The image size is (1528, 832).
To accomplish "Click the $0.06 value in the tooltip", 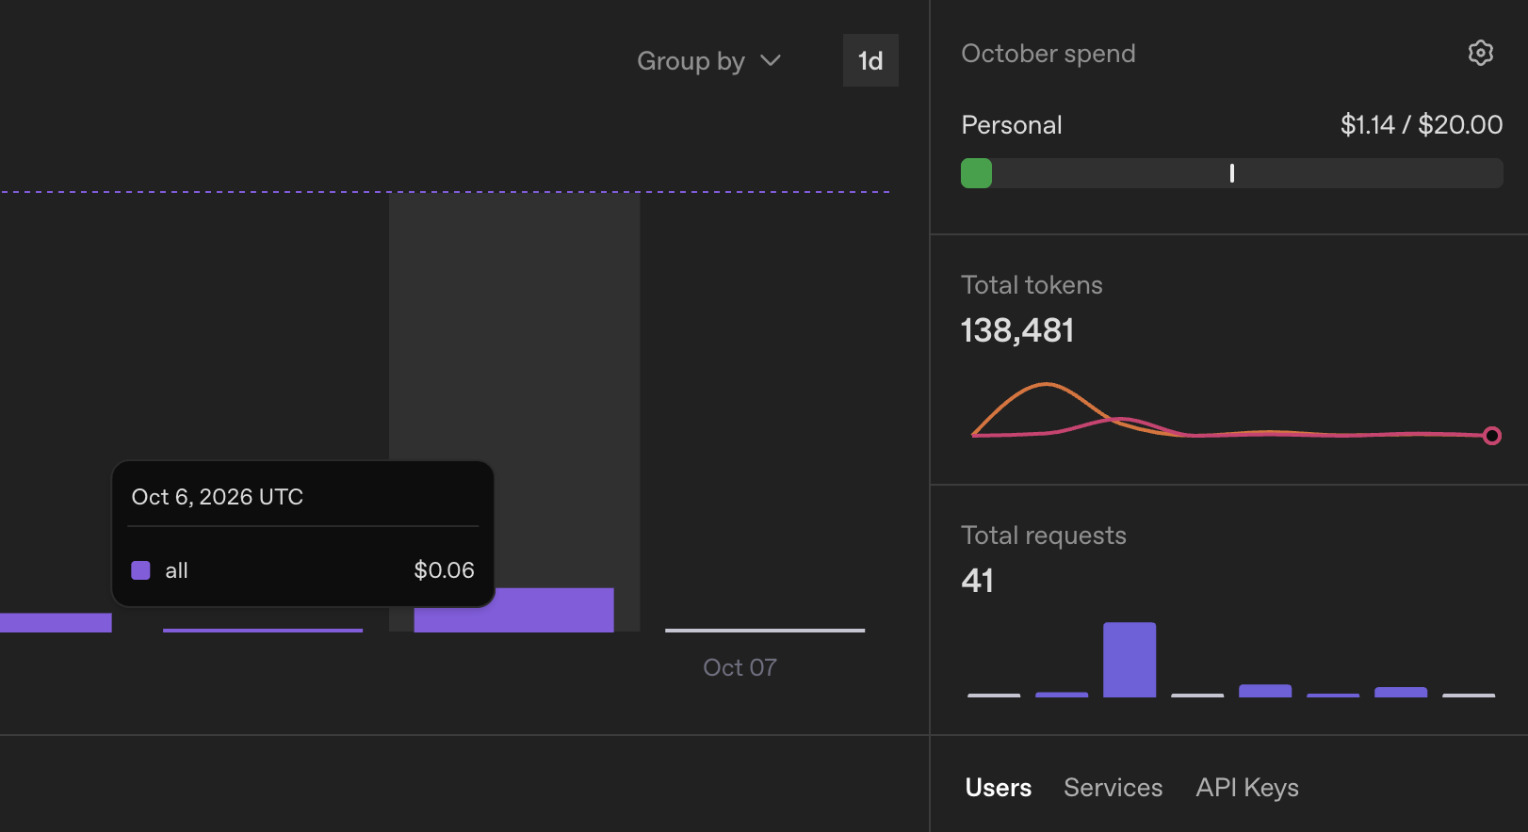I will [444, 570].
